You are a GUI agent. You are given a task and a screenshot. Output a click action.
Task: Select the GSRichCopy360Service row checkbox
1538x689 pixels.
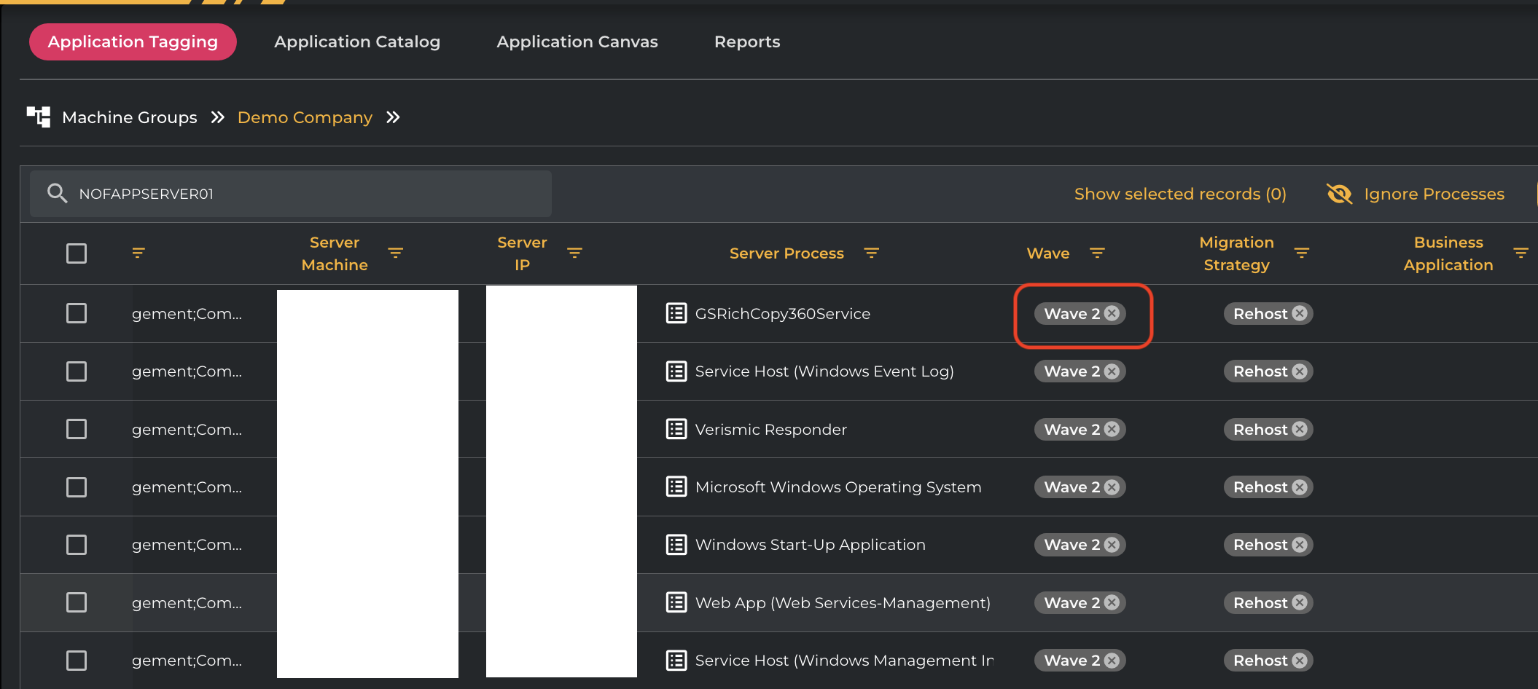pos(77,313)
